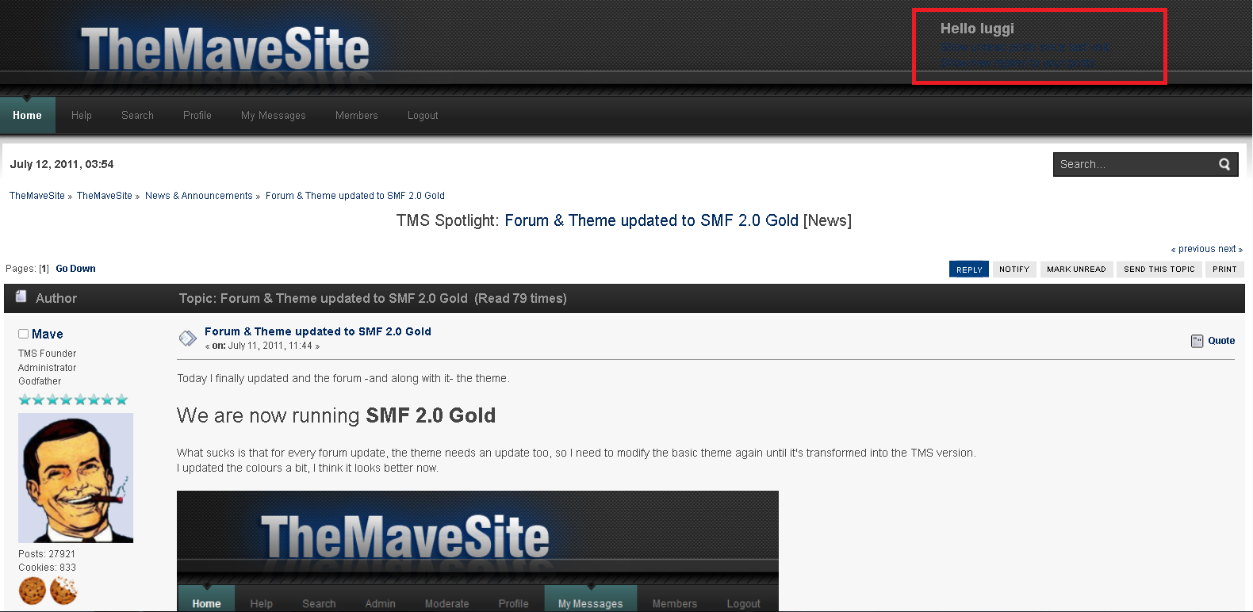1253x612 pixels.
Task: Click the Quote icon on Mave's post
Action: 1197,341
